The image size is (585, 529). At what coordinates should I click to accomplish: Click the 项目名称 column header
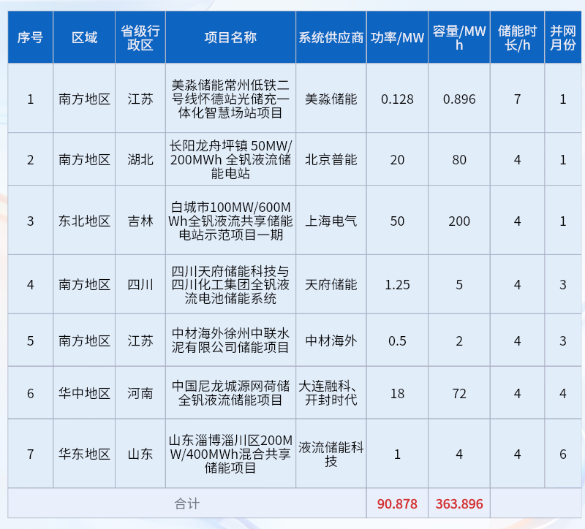(230, 37)
